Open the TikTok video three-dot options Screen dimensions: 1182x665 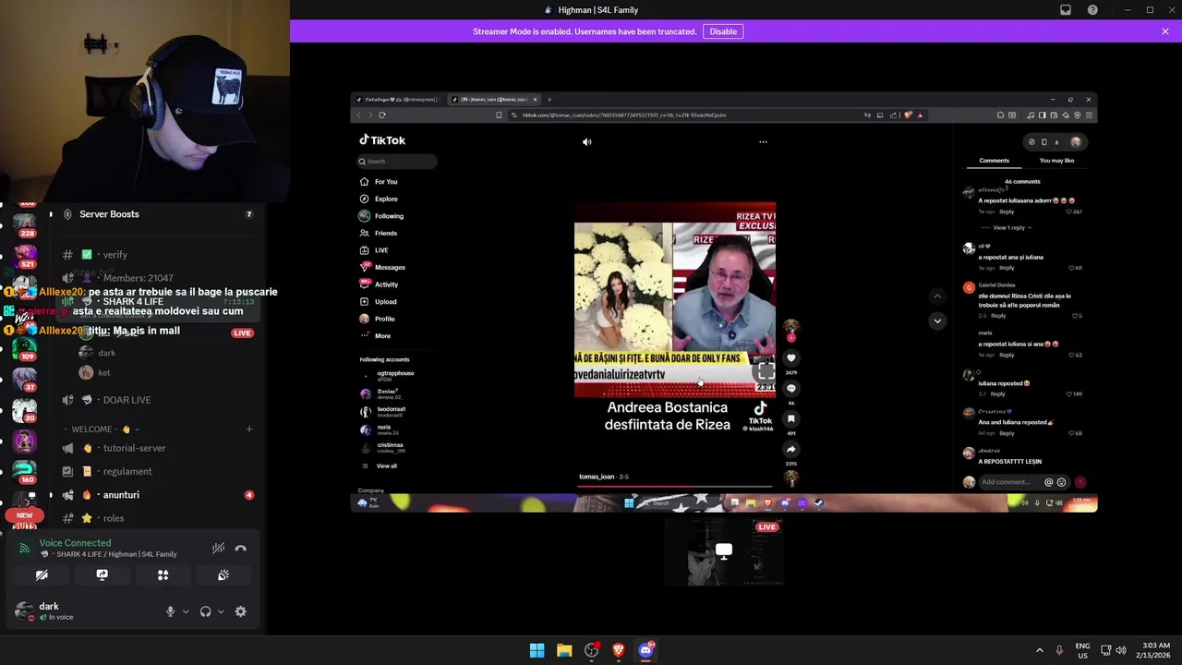coord(763,142)
